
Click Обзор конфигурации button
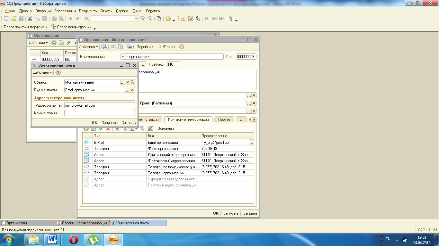72,27
